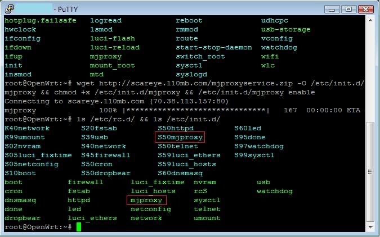This screenshot has width=380, height=237.
Task: Click the vertical scrollbar thumb
Action: (x=370, y=172)
